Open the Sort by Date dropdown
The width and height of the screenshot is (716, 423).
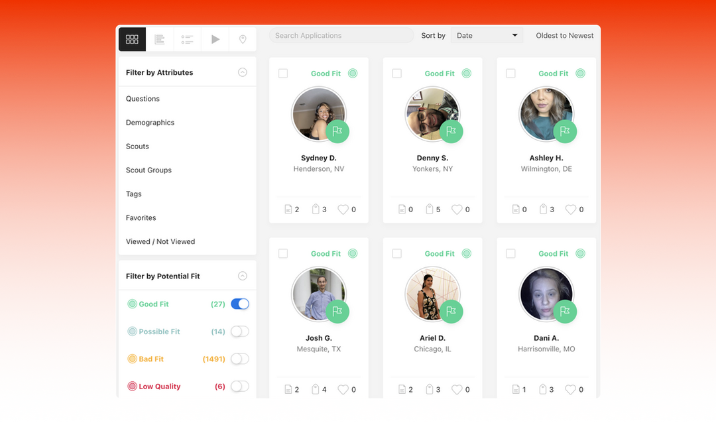487,35
